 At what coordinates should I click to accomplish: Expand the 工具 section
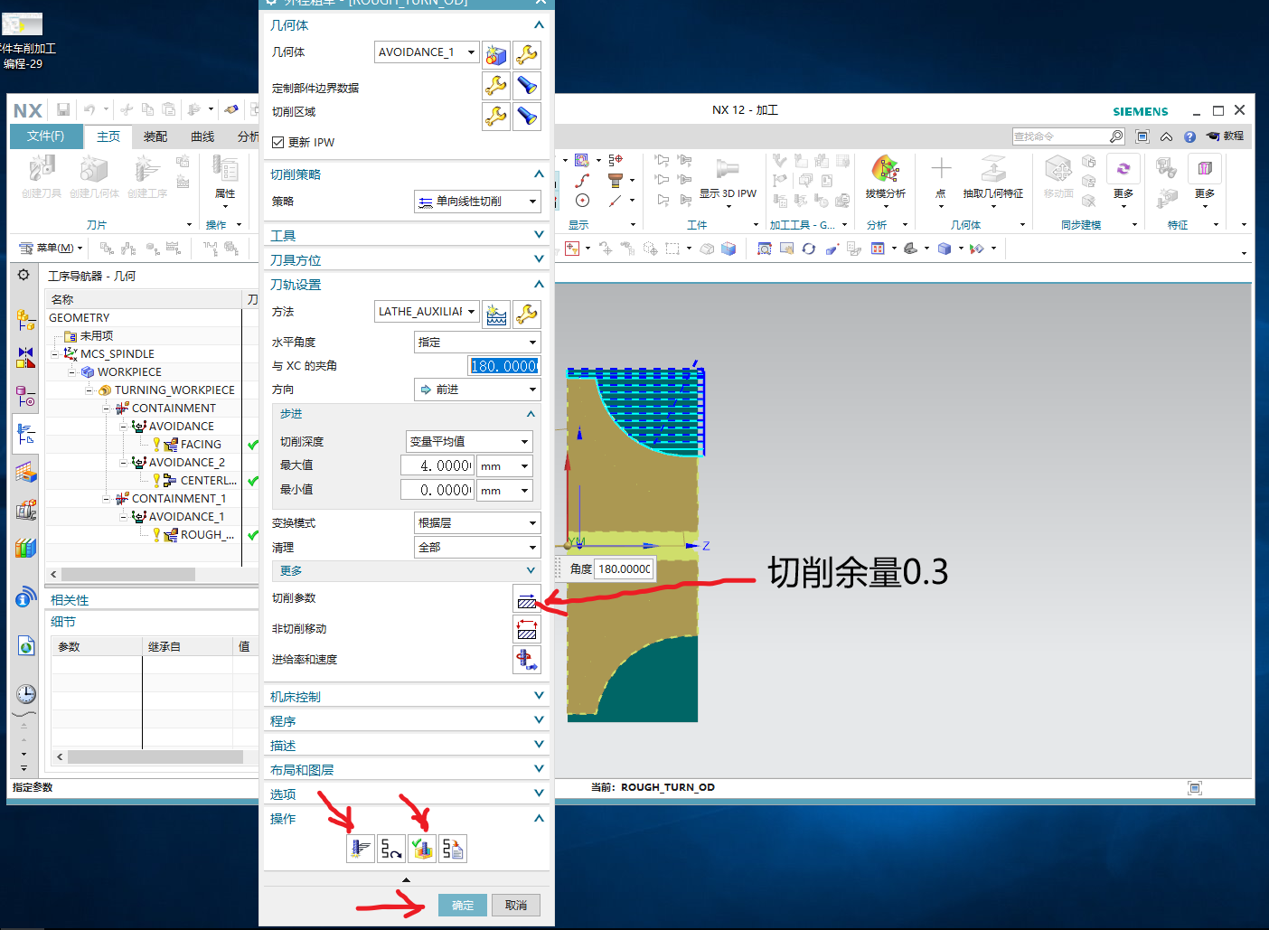coord(407,235)
